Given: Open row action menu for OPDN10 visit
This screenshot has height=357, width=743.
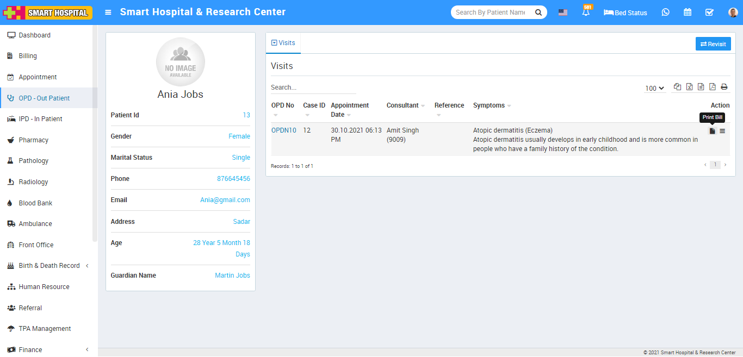Looking at the screenshot, I should tap(722, 131).
